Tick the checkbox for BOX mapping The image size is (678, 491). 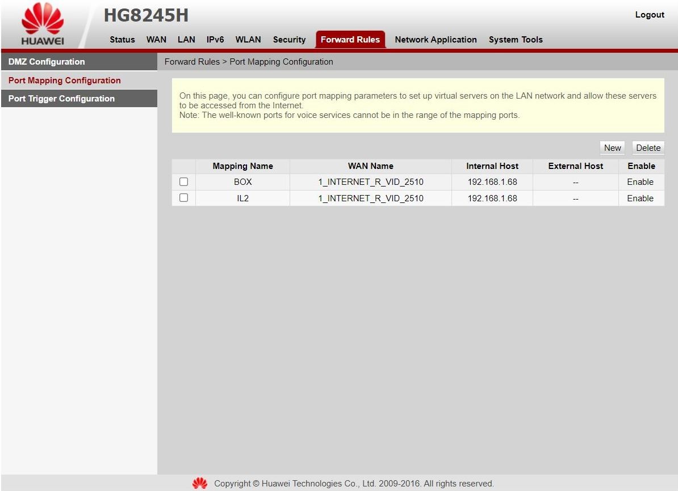coord(183,182)
